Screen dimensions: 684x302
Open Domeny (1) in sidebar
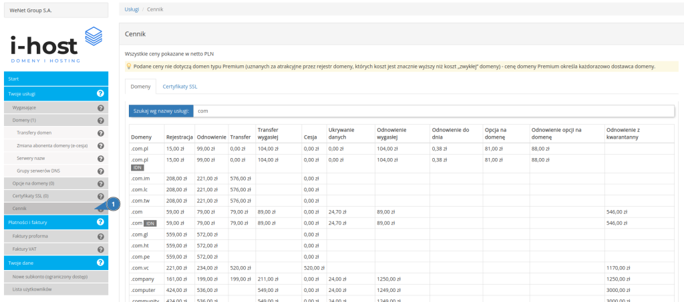[x=56, y=121]
